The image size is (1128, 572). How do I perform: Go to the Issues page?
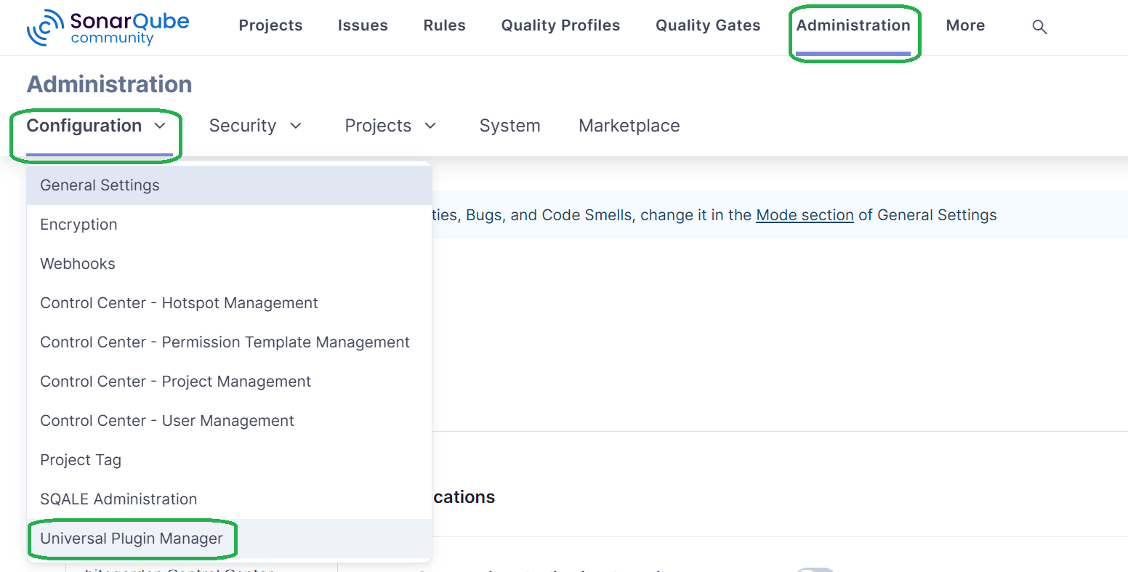(363, 25)
